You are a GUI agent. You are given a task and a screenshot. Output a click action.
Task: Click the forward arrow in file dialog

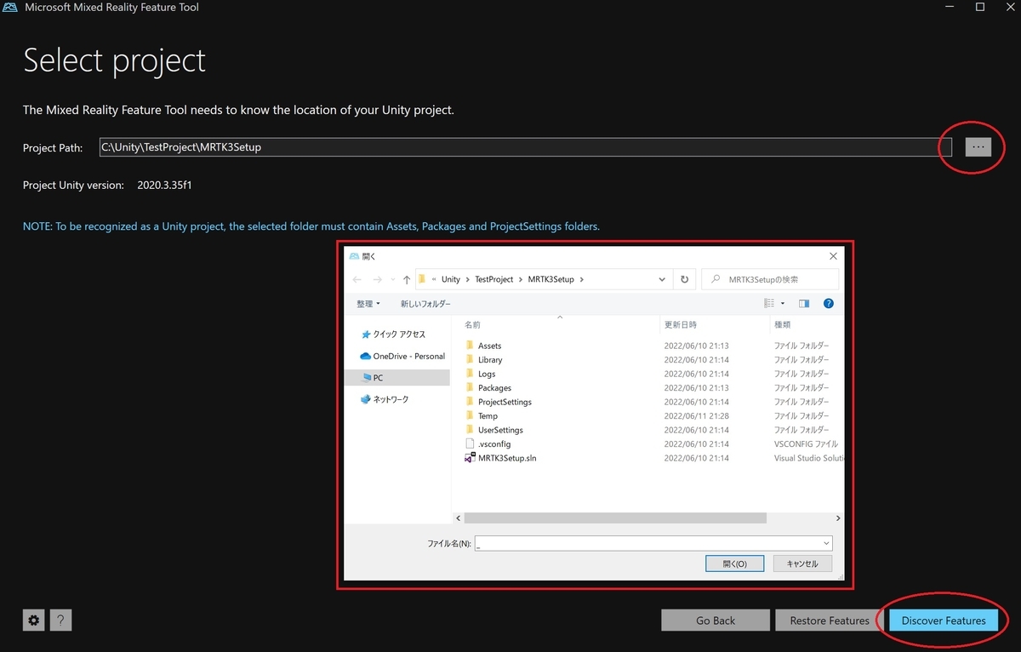tap(376, 279)
